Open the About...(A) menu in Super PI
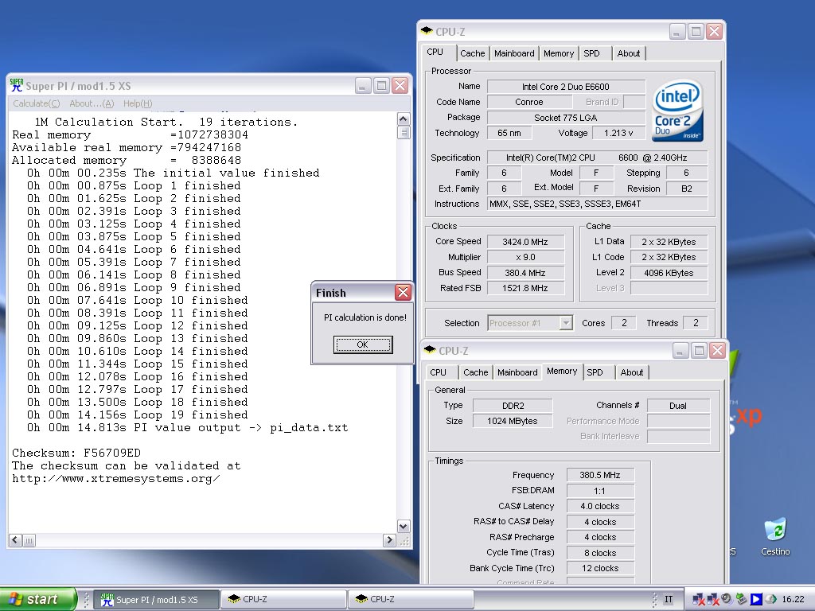The image size is (815, 611). [92, 103]
